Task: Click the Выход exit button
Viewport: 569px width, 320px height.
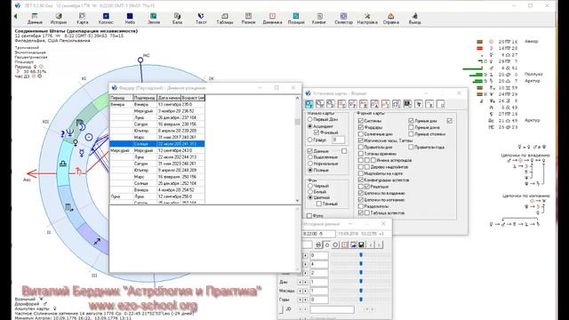Action: coord(415,19)
